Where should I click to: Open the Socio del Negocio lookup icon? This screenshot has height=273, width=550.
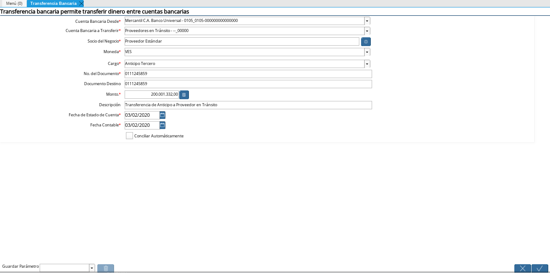[x=366, y=42]
